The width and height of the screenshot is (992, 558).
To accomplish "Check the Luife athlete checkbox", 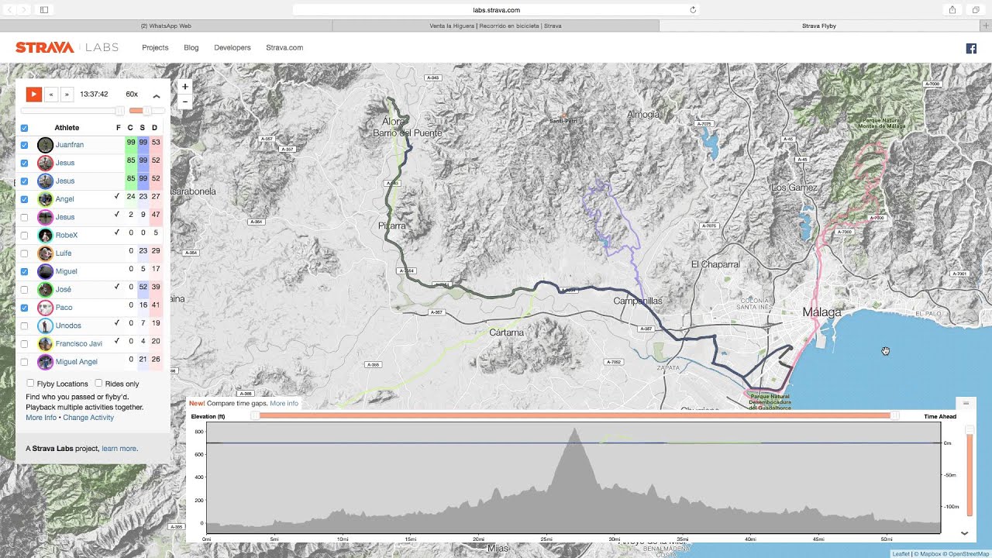I will pyautogui.click(x=25, y=253).
